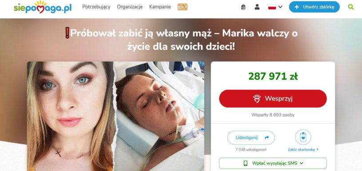
Task: Open the portrait photo on left
Action: (71, 116)
